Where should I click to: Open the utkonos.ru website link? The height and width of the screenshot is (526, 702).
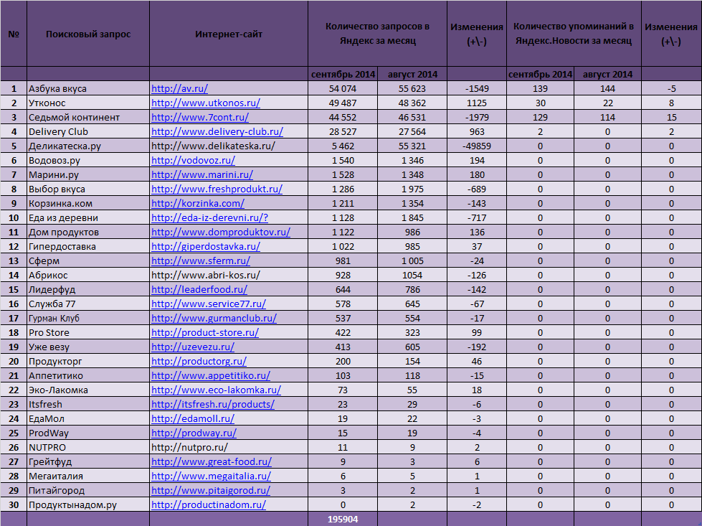[x=206, y=103]
